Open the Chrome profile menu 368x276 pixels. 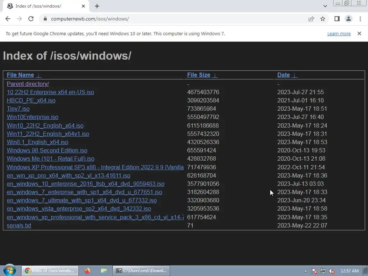point(349,19)
